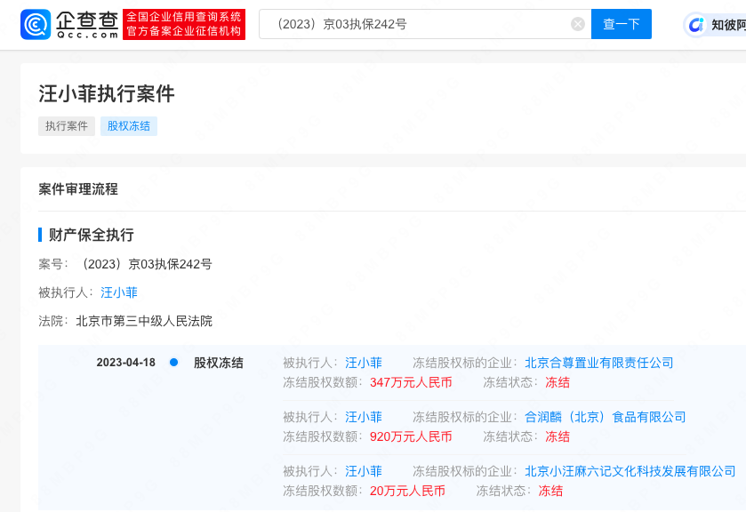Screen dimensions: 746x512
Task: Click 冻结 status in the 920万元 row
Action: 557,436
